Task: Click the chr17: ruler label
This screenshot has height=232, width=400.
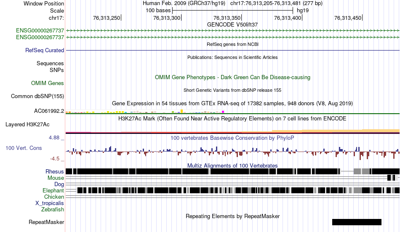Action: point(56,18)
